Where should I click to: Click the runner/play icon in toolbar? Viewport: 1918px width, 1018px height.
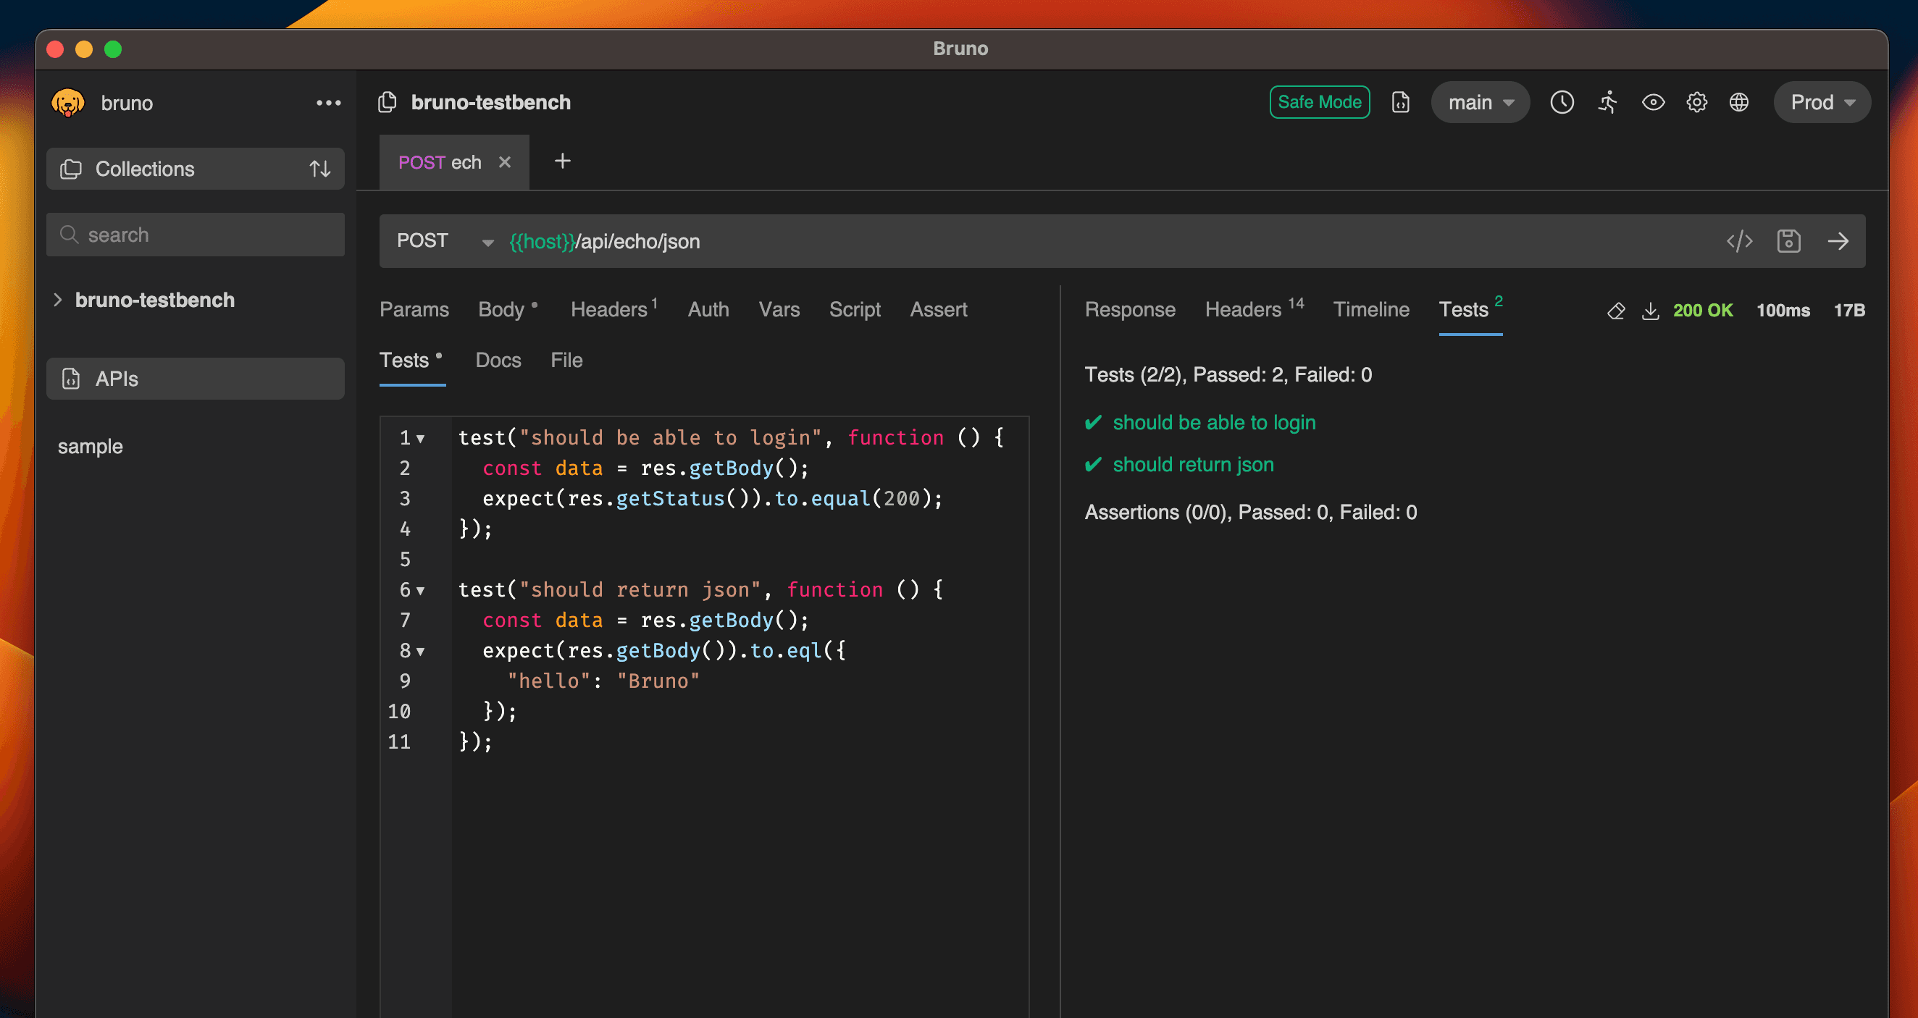pyautogui.click(x=1606, y=101)
